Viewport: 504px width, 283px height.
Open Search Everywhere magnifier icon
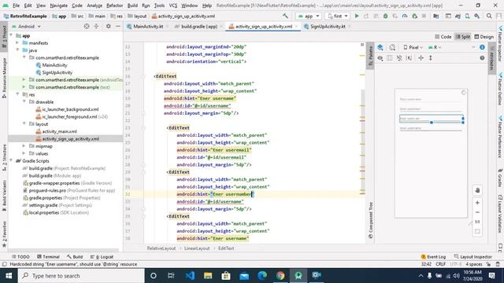489,16
